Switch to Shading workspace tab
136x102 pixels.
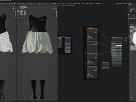[12, 2]
